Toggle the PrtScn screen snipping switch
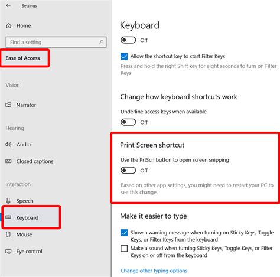Viewport: 280px width, 277px height. point(128,170)
